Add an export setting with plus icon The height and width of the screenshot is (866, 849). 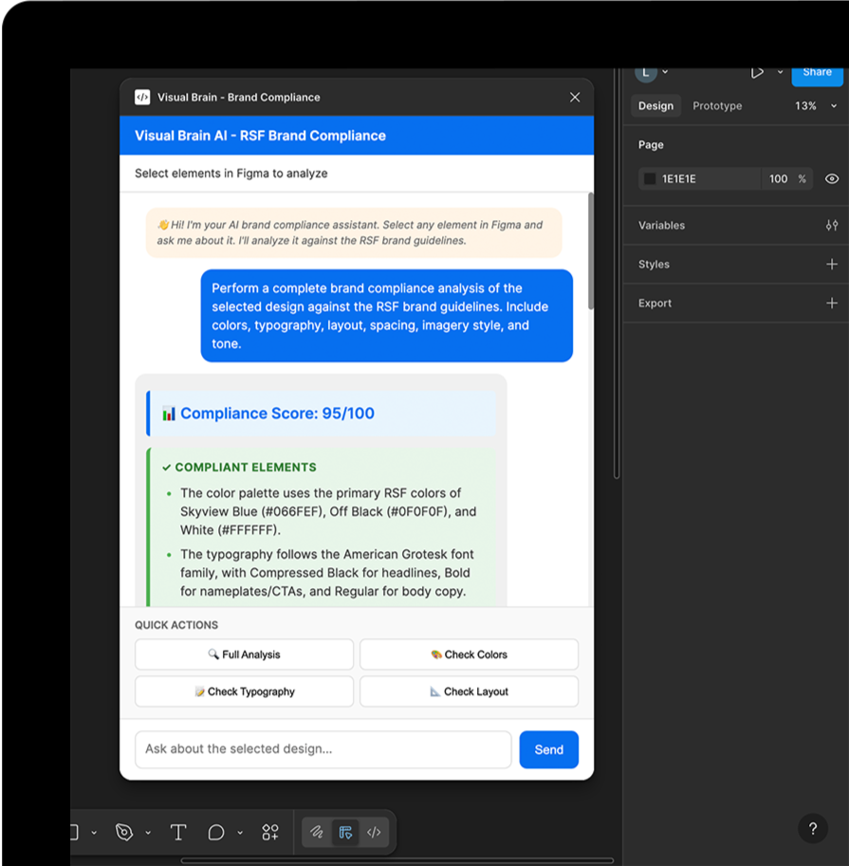[831, 303]
